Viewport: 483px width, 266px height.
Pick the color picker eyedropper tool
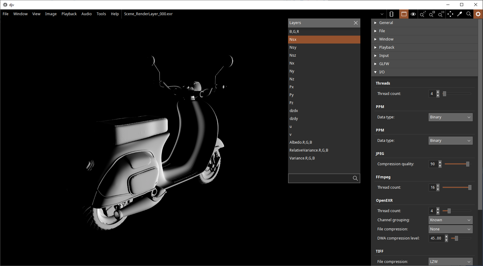click(460, 14)
